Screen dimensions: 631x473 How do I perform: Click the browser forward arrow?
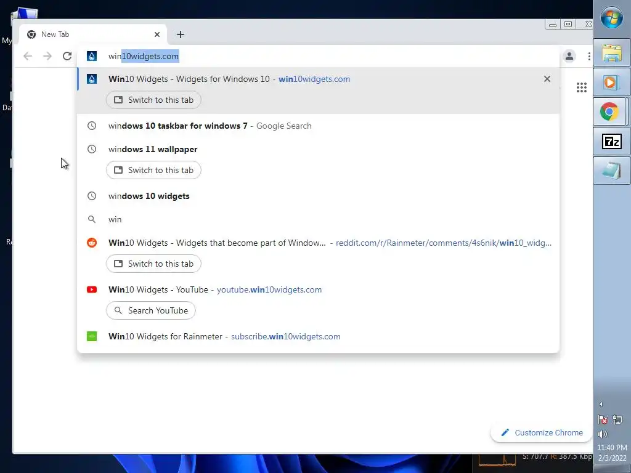click(x=47, y=56)
